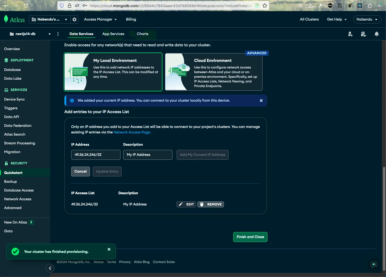Click the padlock site info icon
The width and height of the screenshot is (386, 277).
70,5
